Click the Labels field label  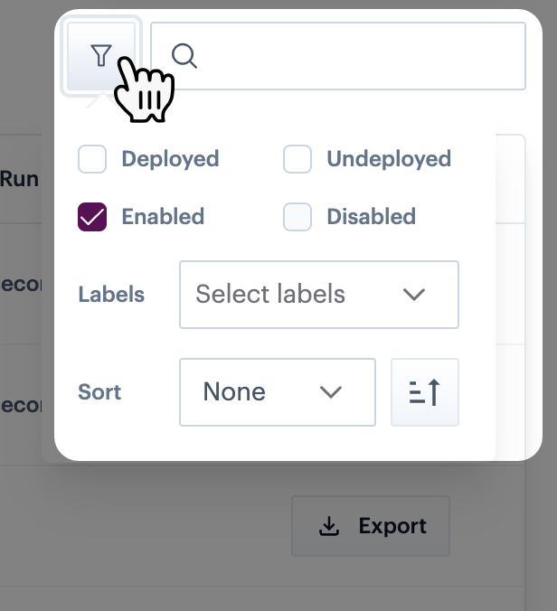point(111,295)
